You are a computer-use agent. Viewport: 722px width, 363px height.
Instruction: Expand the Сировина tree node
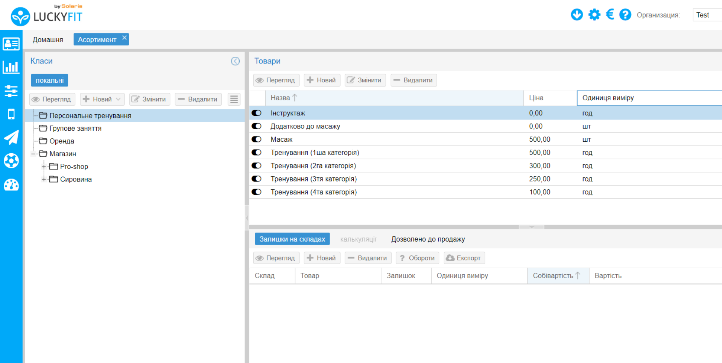(44, 179)
